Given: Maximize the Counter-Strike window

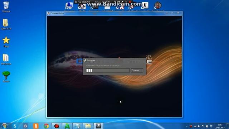Looking at the screenshot, I should [172, 13].
